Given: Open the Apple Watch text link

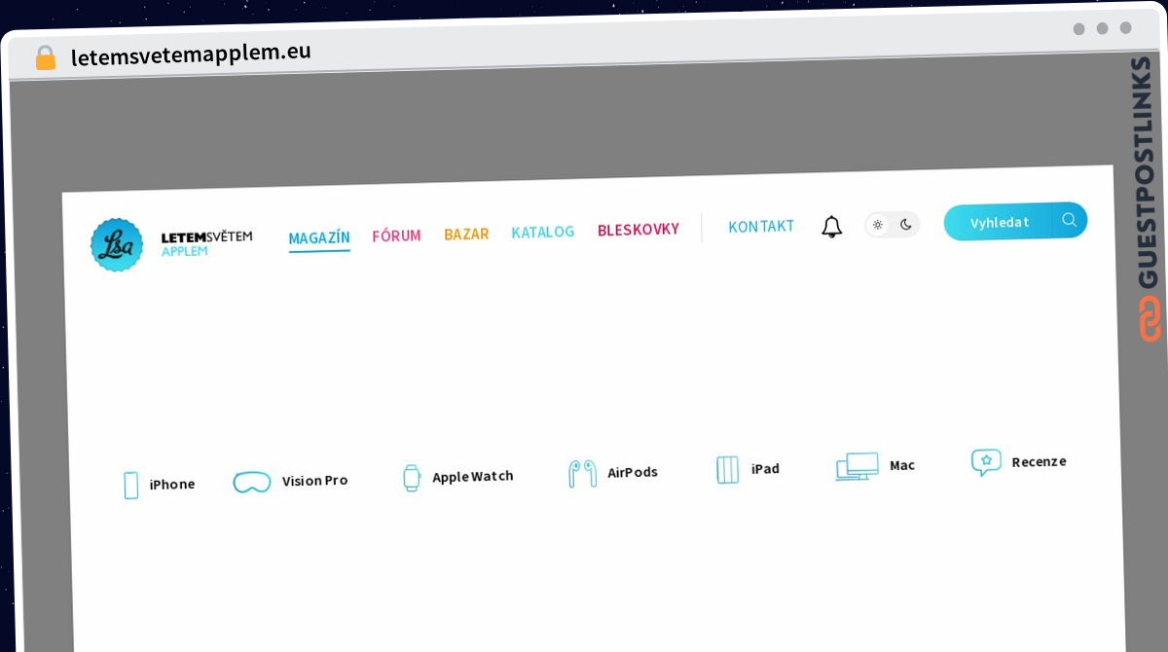Looking at the screenshot, I should click(473, 477).
